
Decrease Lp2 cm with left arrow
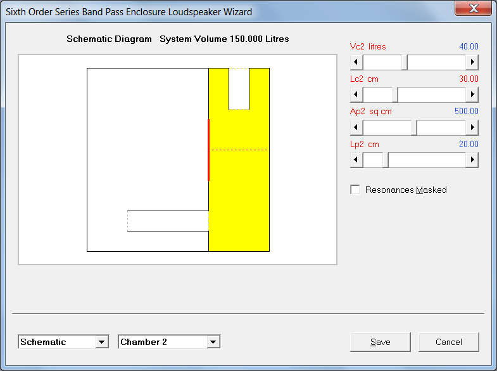356,160
